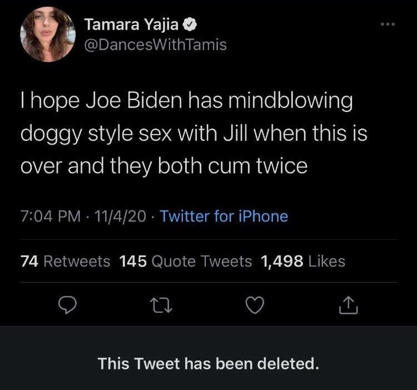Click the verified badge beside Tamara Yajia
Screen dimensions: 417x390
[x=190, y=24]
